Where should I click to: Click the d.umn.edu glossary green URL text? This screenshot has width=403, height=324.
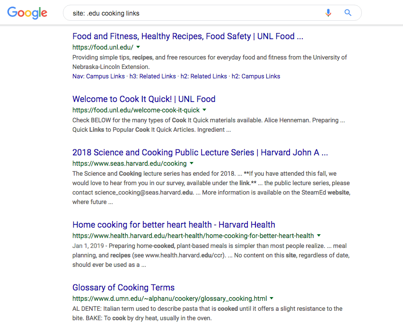click(x=170, y=298)
